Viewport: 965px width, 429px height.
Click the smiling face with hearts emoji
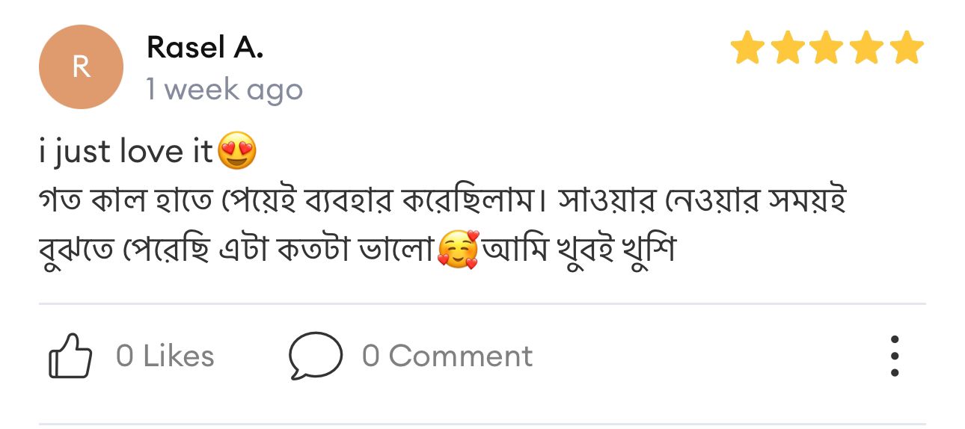click(458, 250)
